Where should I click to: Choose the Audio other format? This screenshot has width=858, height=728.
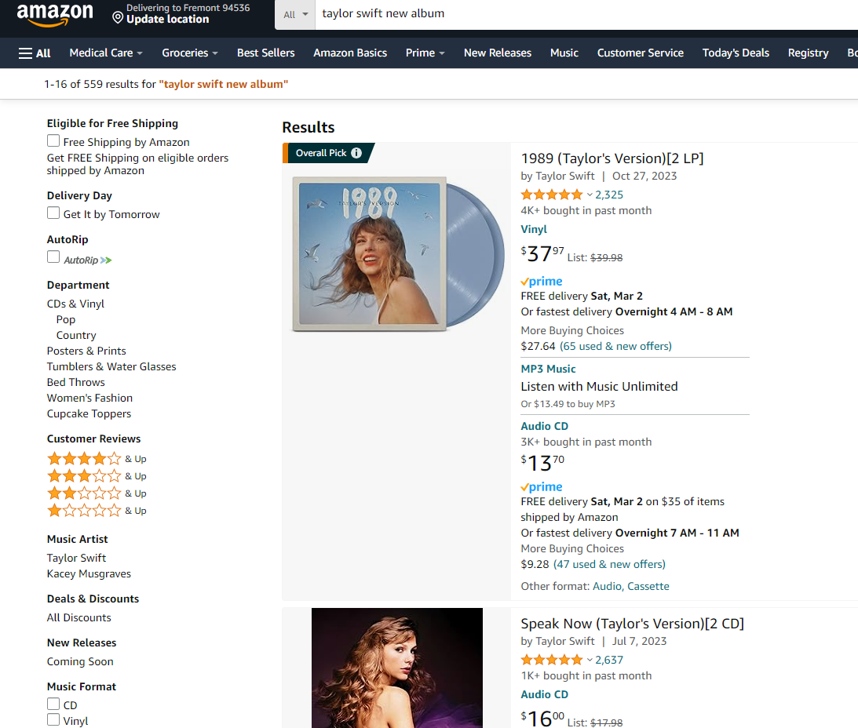click(x=607, y=586)
